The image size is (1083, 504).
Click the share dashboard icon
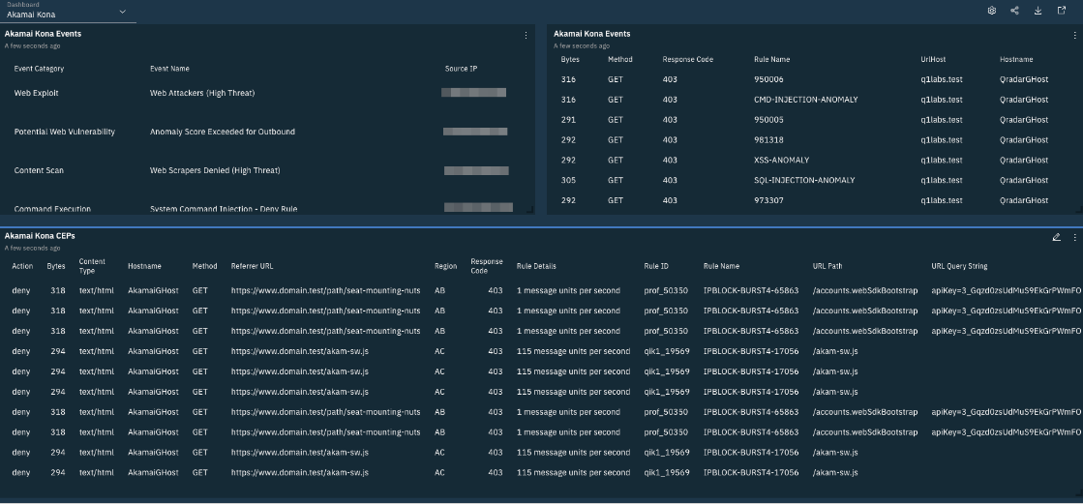coord(1014,11)
